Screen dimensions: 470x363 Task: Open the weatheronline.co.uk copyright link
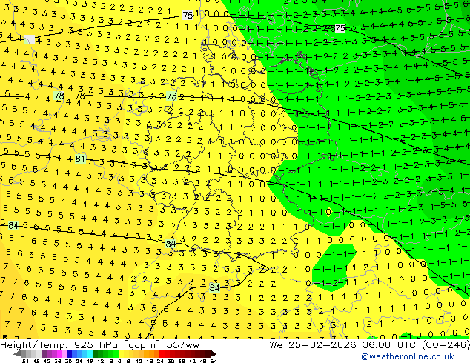408,356
